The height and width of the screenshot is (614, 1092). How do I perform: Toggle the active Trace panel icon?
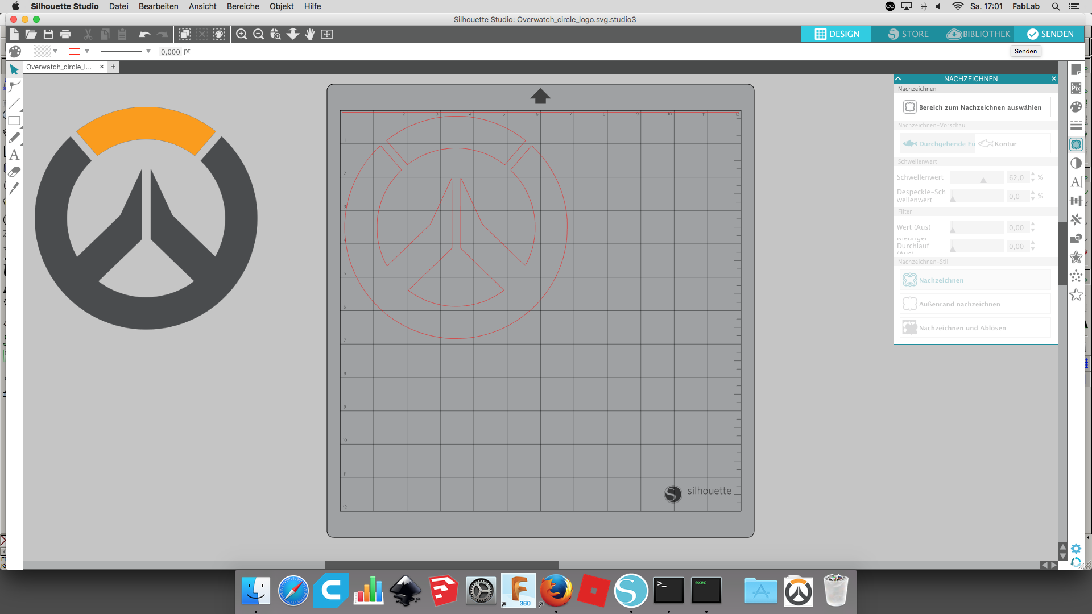(x=1076, y=144)
